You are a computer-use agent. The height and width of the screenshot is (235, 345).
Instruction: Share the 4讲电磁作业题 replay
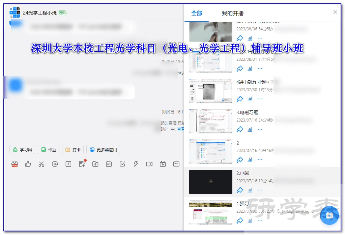point(239,99)
